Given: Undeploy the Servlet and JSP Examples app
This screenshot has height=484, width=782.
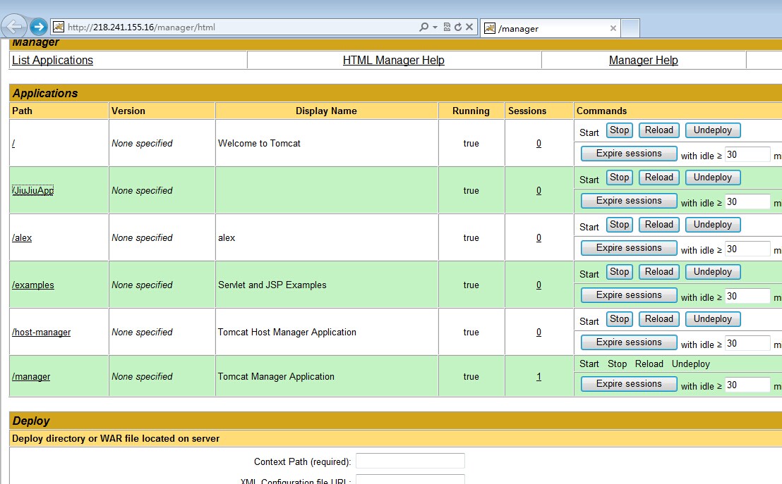Looking at the screenshot, I should tap(713, 272).
